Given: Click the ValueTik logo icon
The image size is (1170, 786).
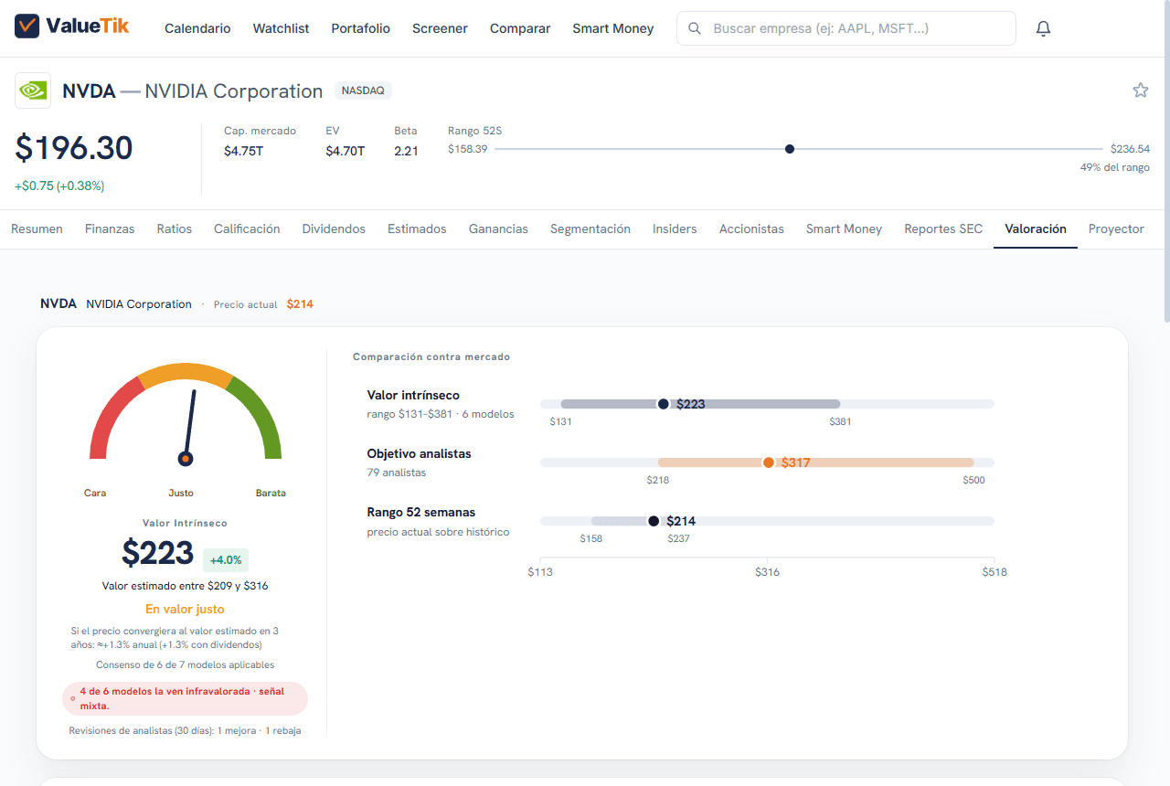Looking at the screenshot, I should click(x=27, y=26).
